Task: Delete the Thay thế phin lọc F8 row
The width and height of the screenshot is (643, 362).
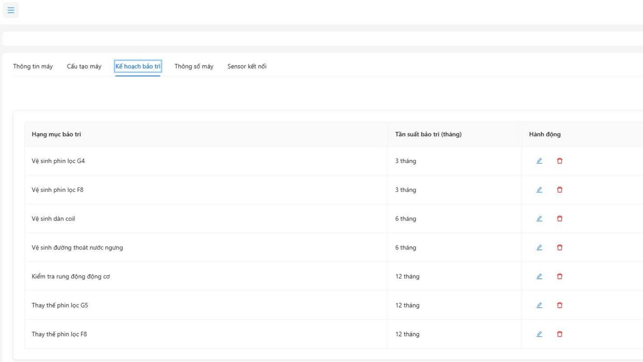Action: click(560, 334)
